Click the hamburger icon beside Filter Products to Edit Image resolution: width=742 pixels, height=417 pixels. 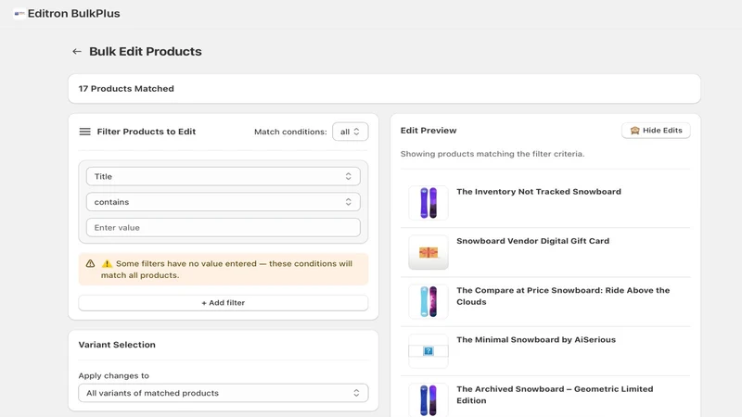pos(84,132)
